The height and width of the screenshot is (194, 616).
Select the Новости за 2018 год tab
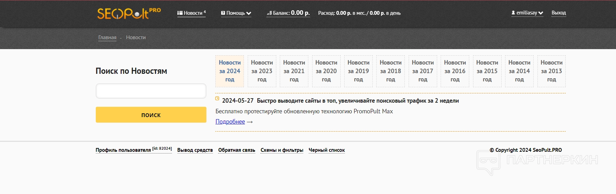[x=391, y=71]
